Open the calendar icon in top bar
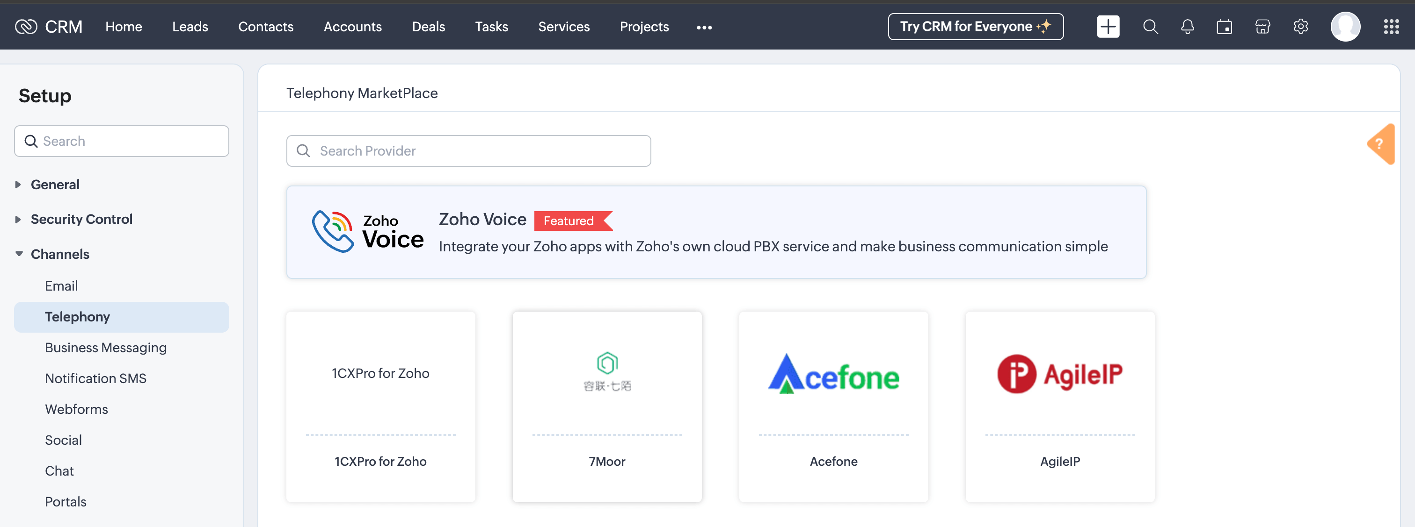Image resolution: width=1415 pixels, height=527 pixels. tap(1224, 26)
